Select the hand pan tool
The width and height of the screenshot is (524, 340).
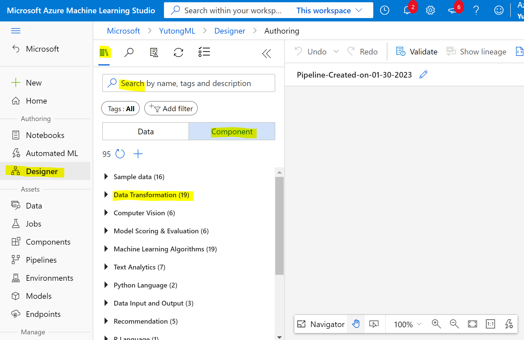coord(356,324)
